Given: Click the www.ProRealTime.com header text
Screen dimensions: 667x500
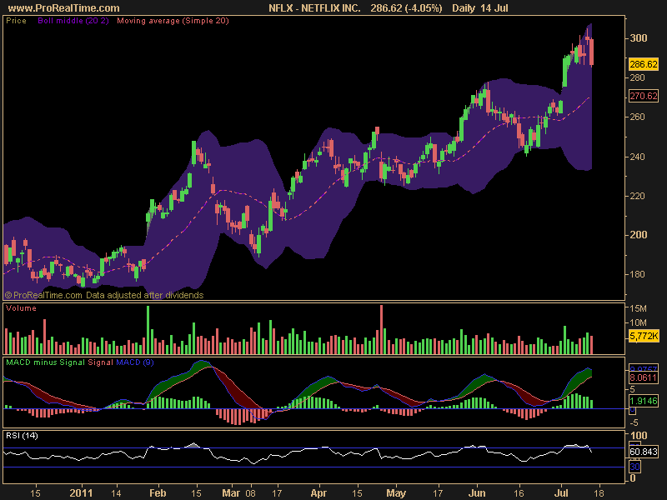Looking at the screenshot, I should (x=64, y=8).
